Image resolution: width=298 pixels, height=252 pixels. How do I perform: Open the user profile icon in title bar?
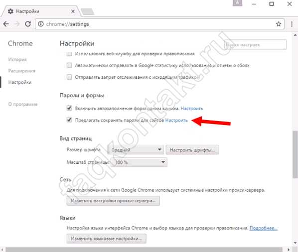pos(237,3)
